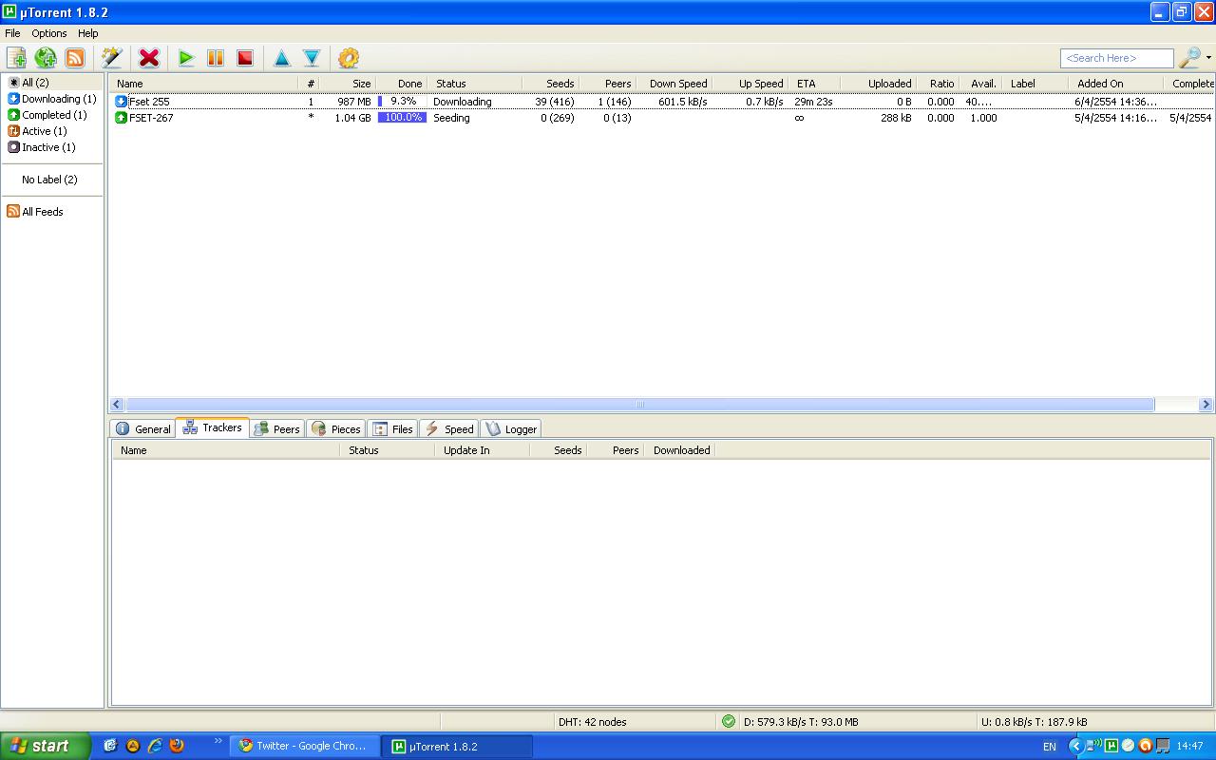Sort torrents by the Size column header
The image size is (1216, 760).
[x=348, y=84]
